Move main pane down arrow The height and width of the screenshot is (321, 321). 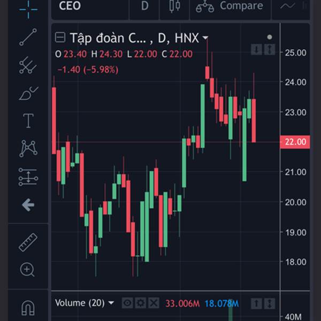(256, 49)
